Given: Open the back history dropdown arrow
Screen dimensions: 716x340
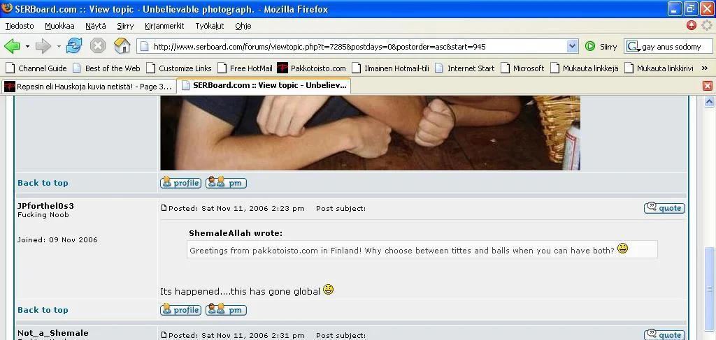Looking at the screenshot, I should (27, 47).
